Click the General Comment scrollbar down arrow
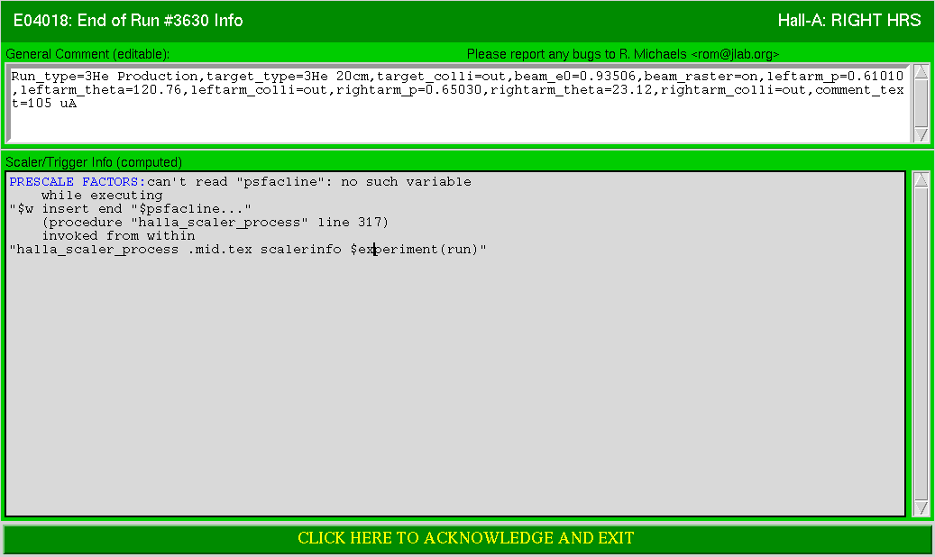Screen dimensions: 935x557 [x=921, y=135]
